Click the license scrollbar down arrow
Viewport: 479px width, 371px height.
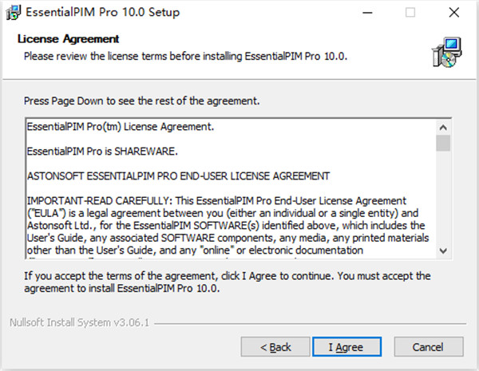tap(443, 251)
